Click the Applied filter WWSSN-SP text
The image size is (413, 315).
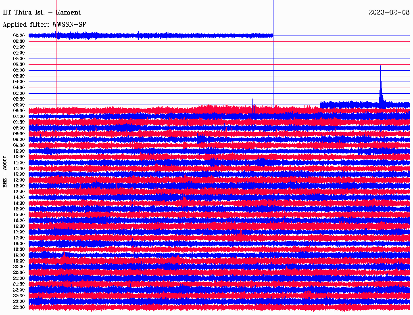pos(44,25)
